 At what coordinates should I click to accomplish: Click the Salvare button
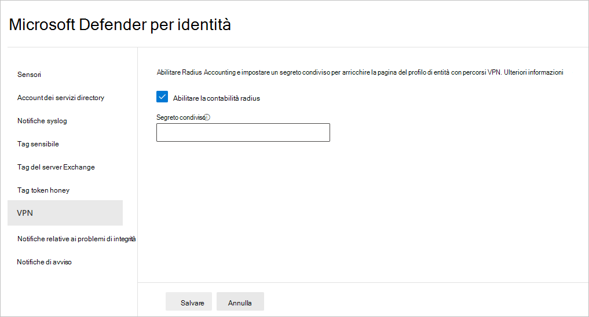(x=189, y=301)
